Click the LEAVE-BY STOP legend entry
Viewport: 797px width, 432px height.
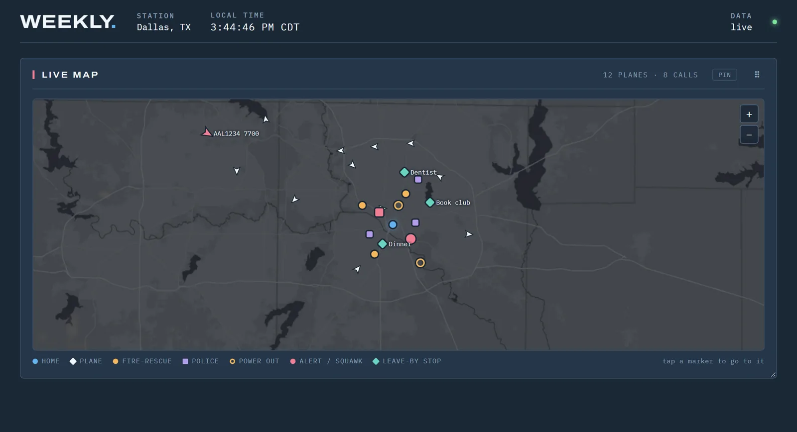coord(406,361)
